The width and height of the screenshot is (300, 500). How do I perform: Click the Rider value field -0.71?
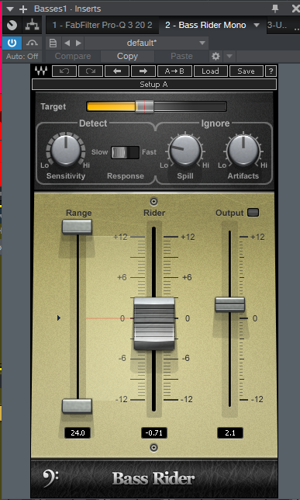[154, 433]
